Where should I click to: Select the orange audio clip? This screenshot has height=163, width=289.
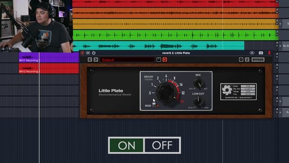(x=176, y=13)
